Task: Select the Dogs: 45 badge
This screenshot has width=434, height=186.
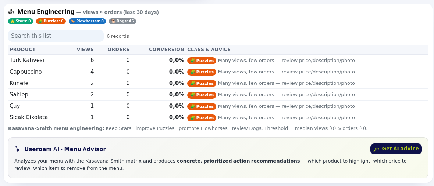Action: (122, 21)
